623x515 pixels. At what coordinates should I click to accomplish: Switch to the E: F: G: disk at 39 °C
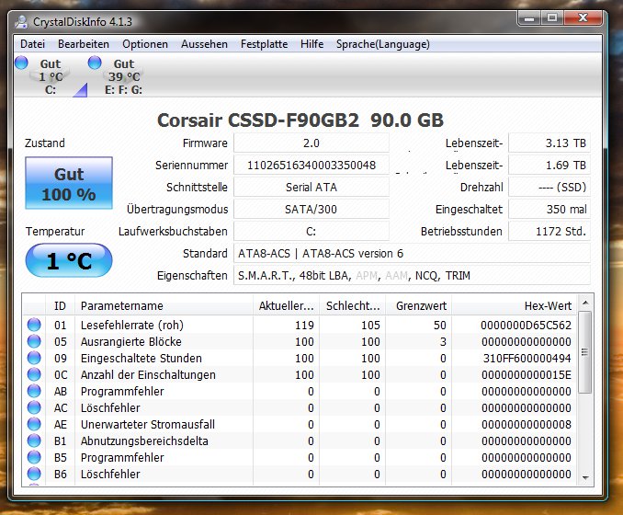pyautogui.click(x=123, y=76)
